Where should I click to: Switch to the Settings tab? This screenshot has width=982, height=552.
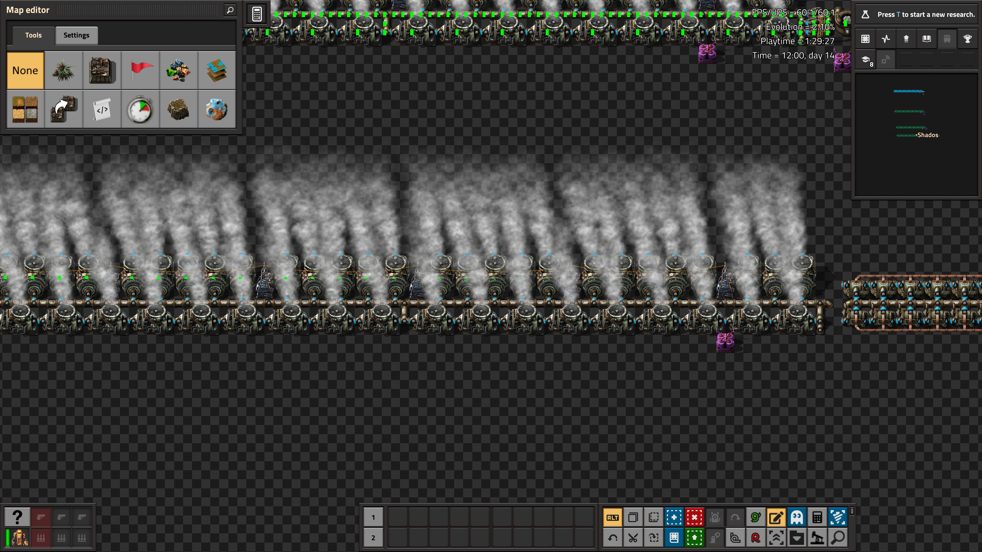(76, 35)
